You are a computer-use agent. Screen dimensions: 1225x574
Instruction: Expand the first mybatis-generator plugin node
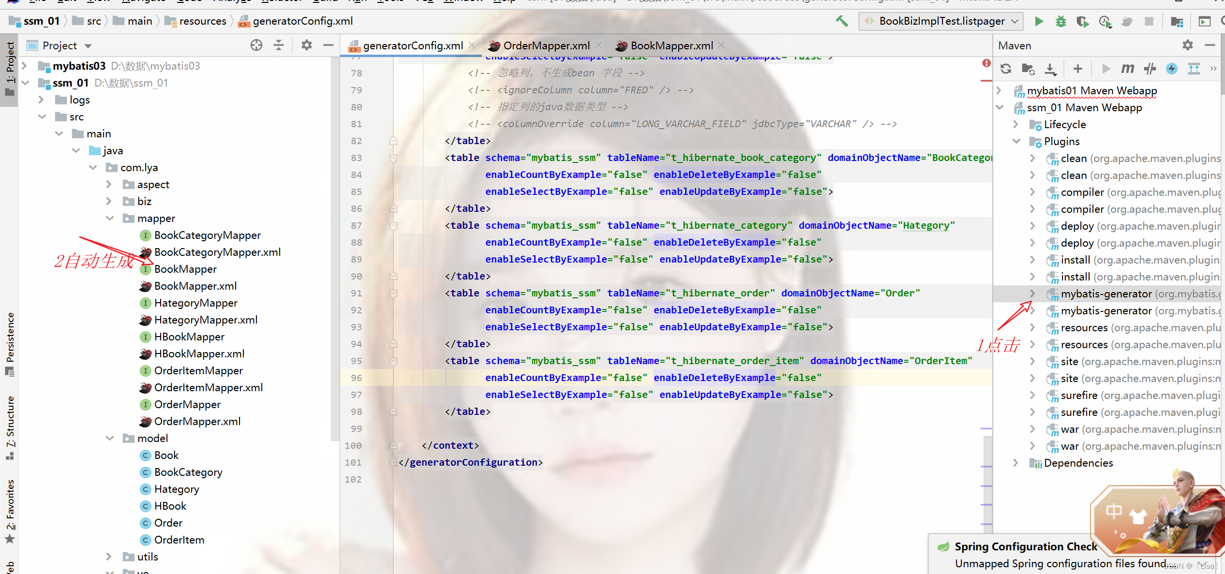pyautogui.click(x=1032, y=294)
